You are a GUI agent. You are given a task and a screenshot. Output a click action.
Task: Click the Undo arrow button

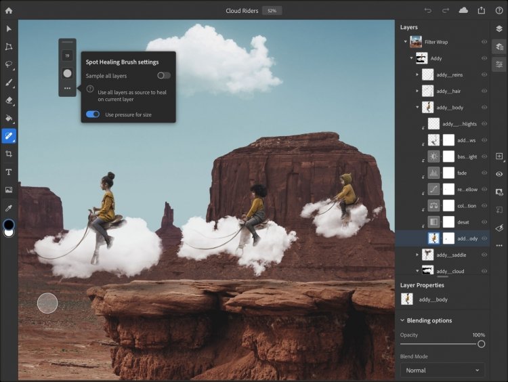(427, 11)
